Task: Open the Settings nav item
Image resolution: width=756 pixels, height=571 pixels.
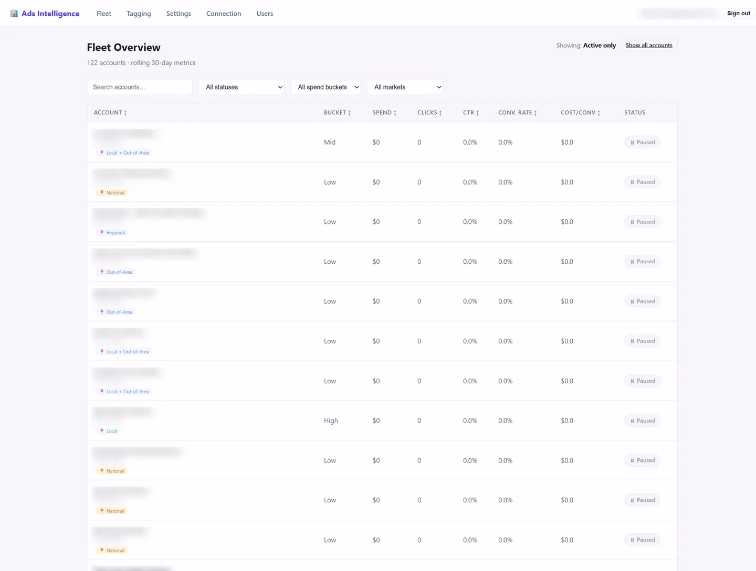Action: 178,14
